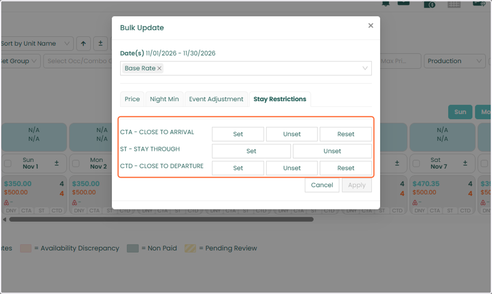The image size is (492, 294).
Task: Toggle DNY tag on Sat Nov 7 card
Action: click(x=419, y=211)
